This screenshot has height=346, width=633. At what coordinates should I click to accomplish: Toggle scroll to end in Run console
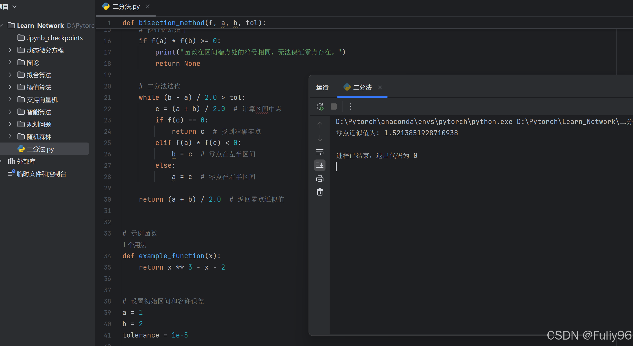pos(320,165)
